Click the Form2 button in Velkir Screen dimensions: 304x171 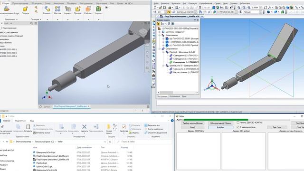point(193,127)
